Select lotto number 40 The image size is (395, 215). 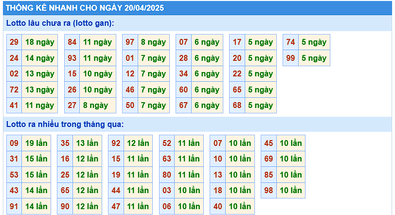pos(217,206)
